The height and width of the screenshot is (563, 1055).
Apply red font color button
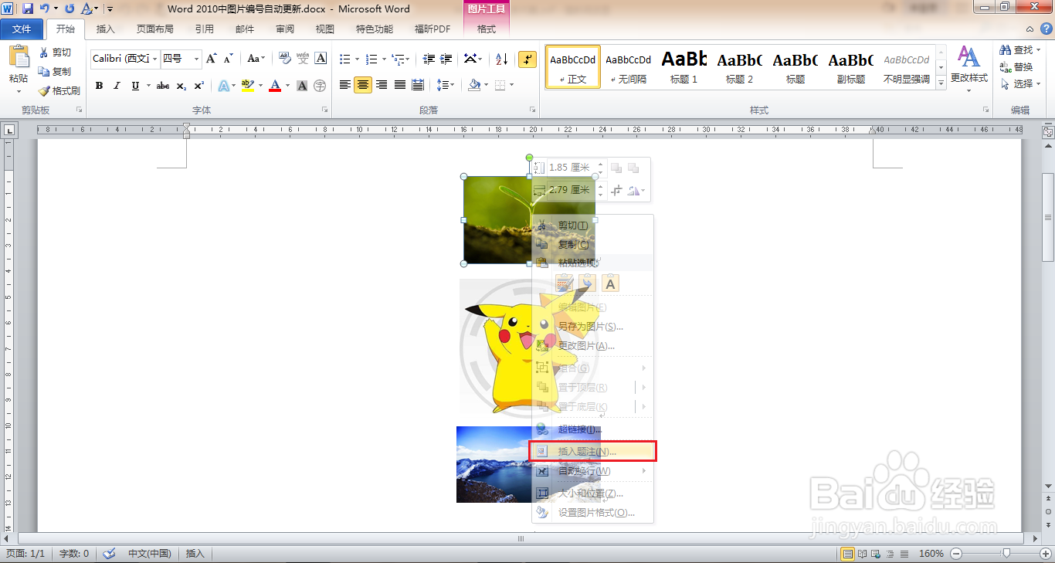[275, 86]
